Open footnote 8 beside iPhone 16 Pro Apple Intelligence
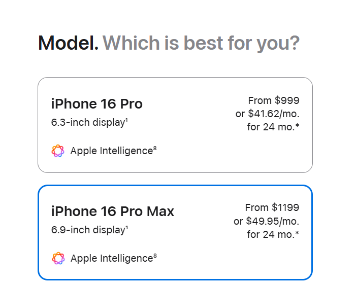The width and height of the screenshot is (356, 284). (155, 148)
